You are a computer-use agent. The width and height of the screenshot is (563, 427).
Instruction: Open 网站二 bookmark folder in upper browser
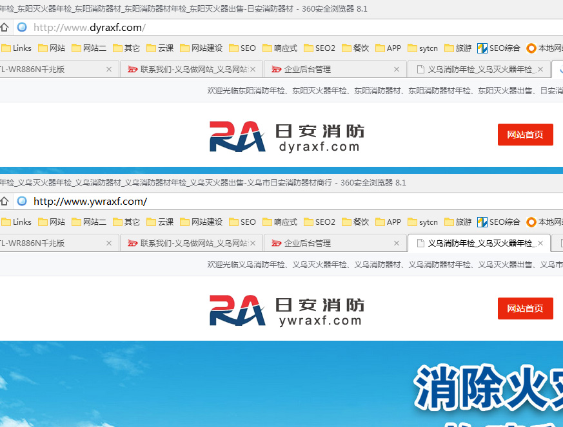(x=89, y=48)
